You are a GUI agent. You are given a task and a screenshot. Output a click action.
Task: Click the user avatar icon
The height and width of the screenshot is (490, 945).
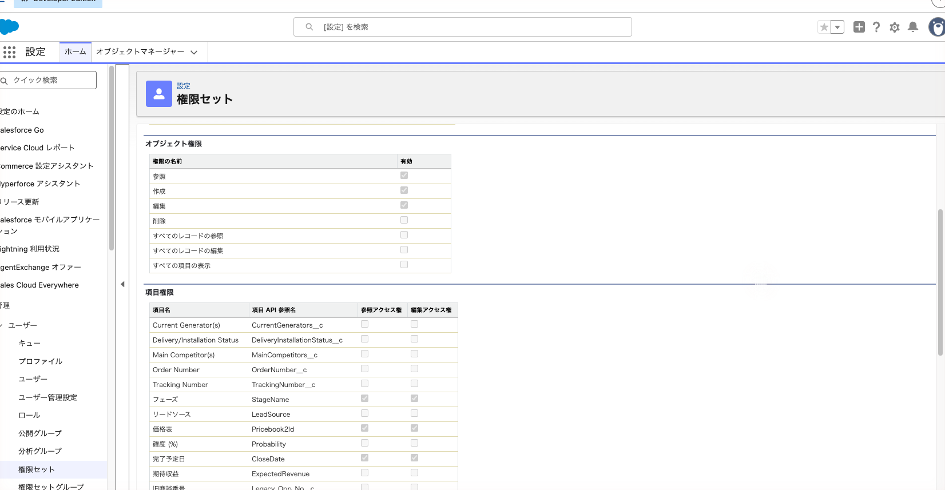[937, 27]
